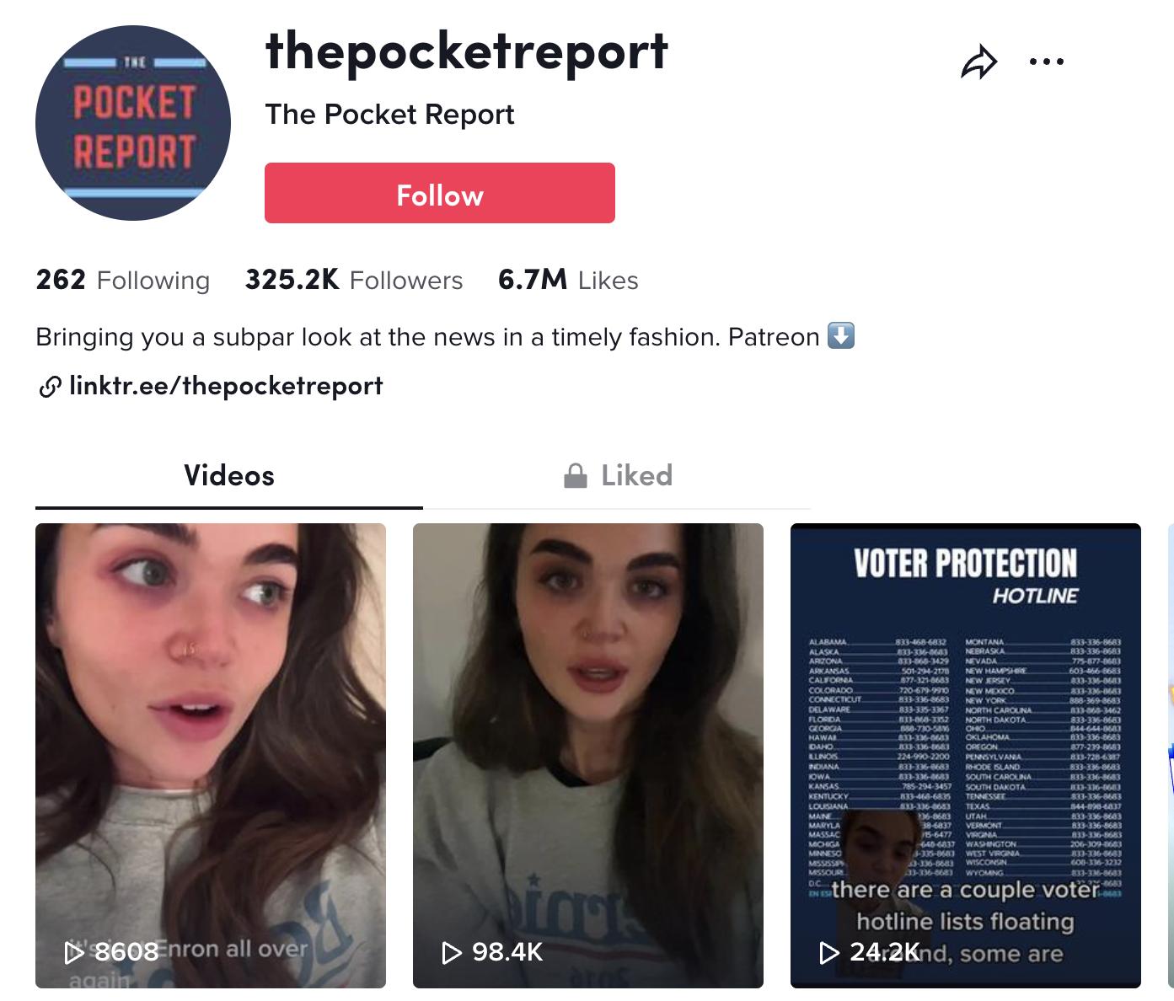This screenshot has width=1174, height=1001.
Task: Open the Voter Protection Hotline video
Action: click(966, 756)
